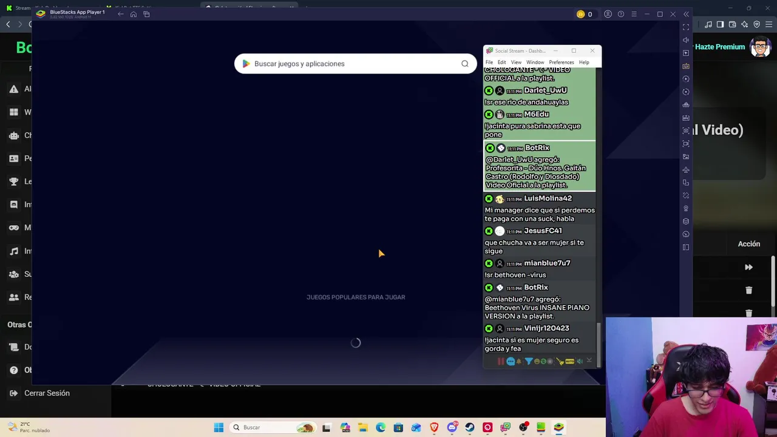Open the BlueStacks multi-instance manager layers icon
The image size is (777, 437).
point(686,222)
